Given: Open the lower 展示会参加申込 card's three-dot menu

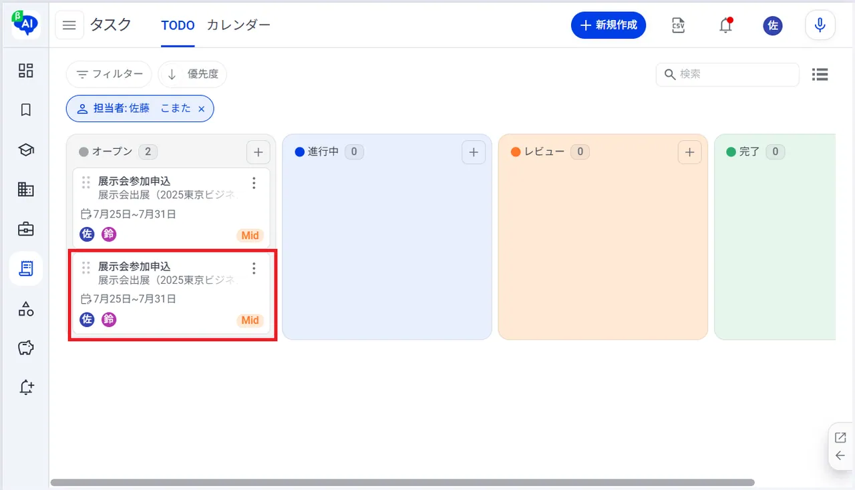Looking at the screenshot, I should (254, 268).
